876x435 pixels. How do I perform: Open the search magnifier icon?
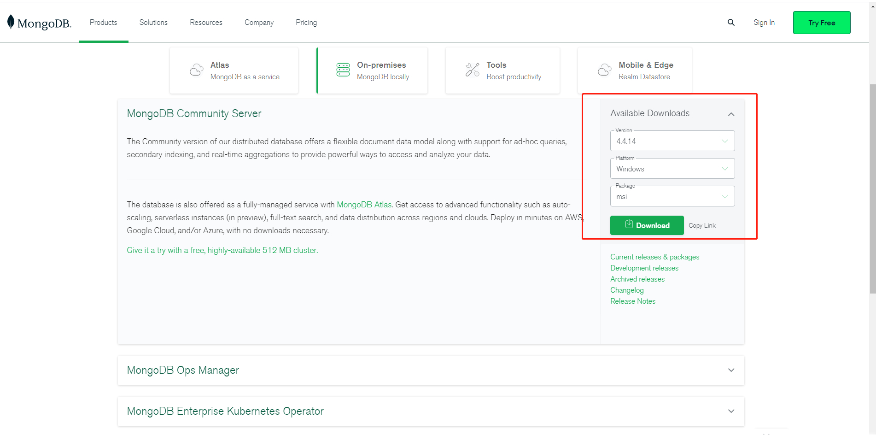click(x=731, y=23)
